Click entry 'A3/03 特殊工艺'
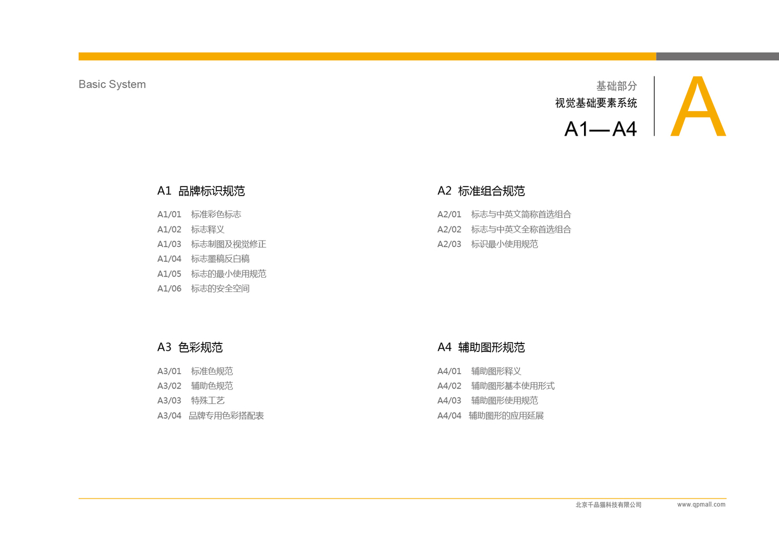 [191, 401]
